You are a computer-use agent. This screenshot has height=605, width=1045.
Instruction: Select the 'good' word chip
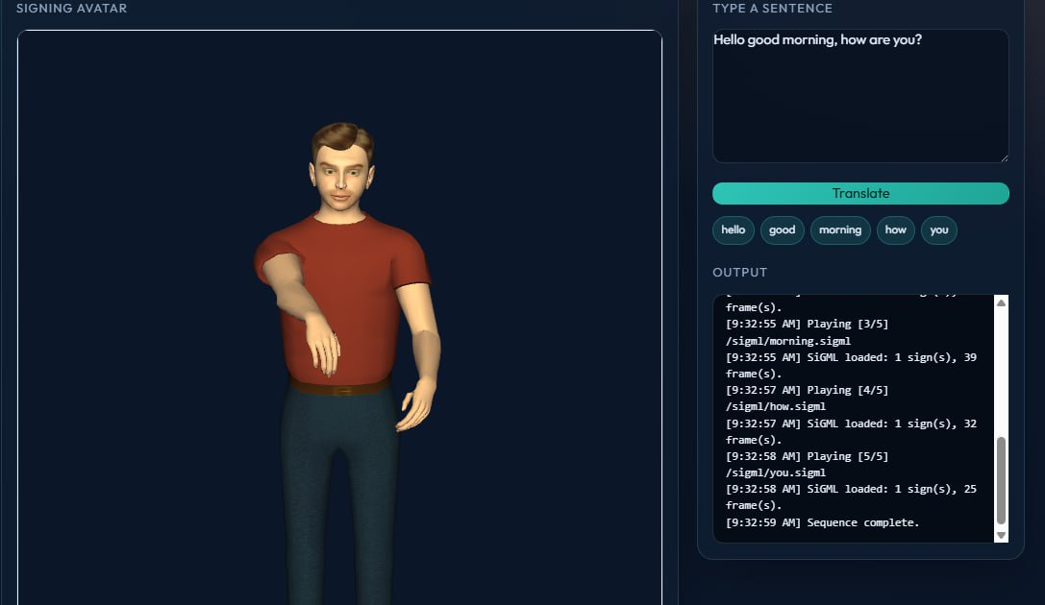pyautogui.click(x=782, y=230)
